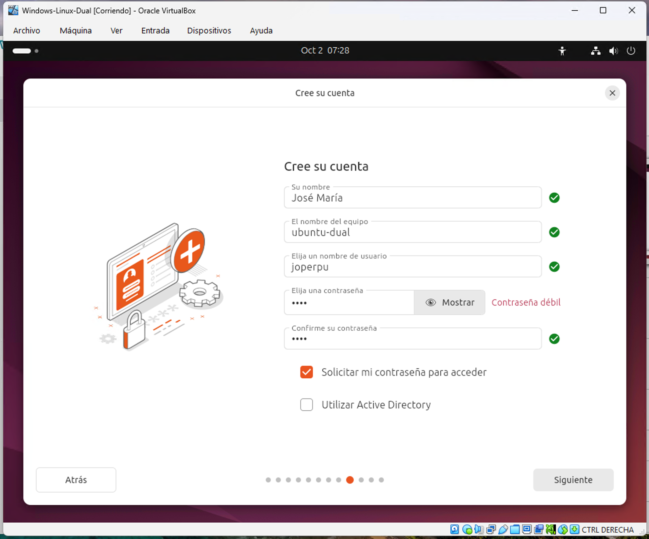Go back with the Atrás button

(x=76, y=480)
